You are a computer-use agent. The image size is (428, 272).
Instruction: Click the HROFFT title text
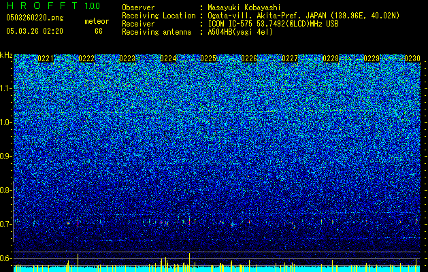(42, 5)
